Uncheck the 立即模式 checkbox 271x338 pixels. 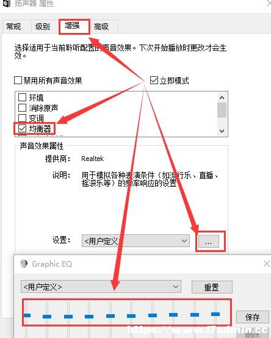click(x=154, y=81)
